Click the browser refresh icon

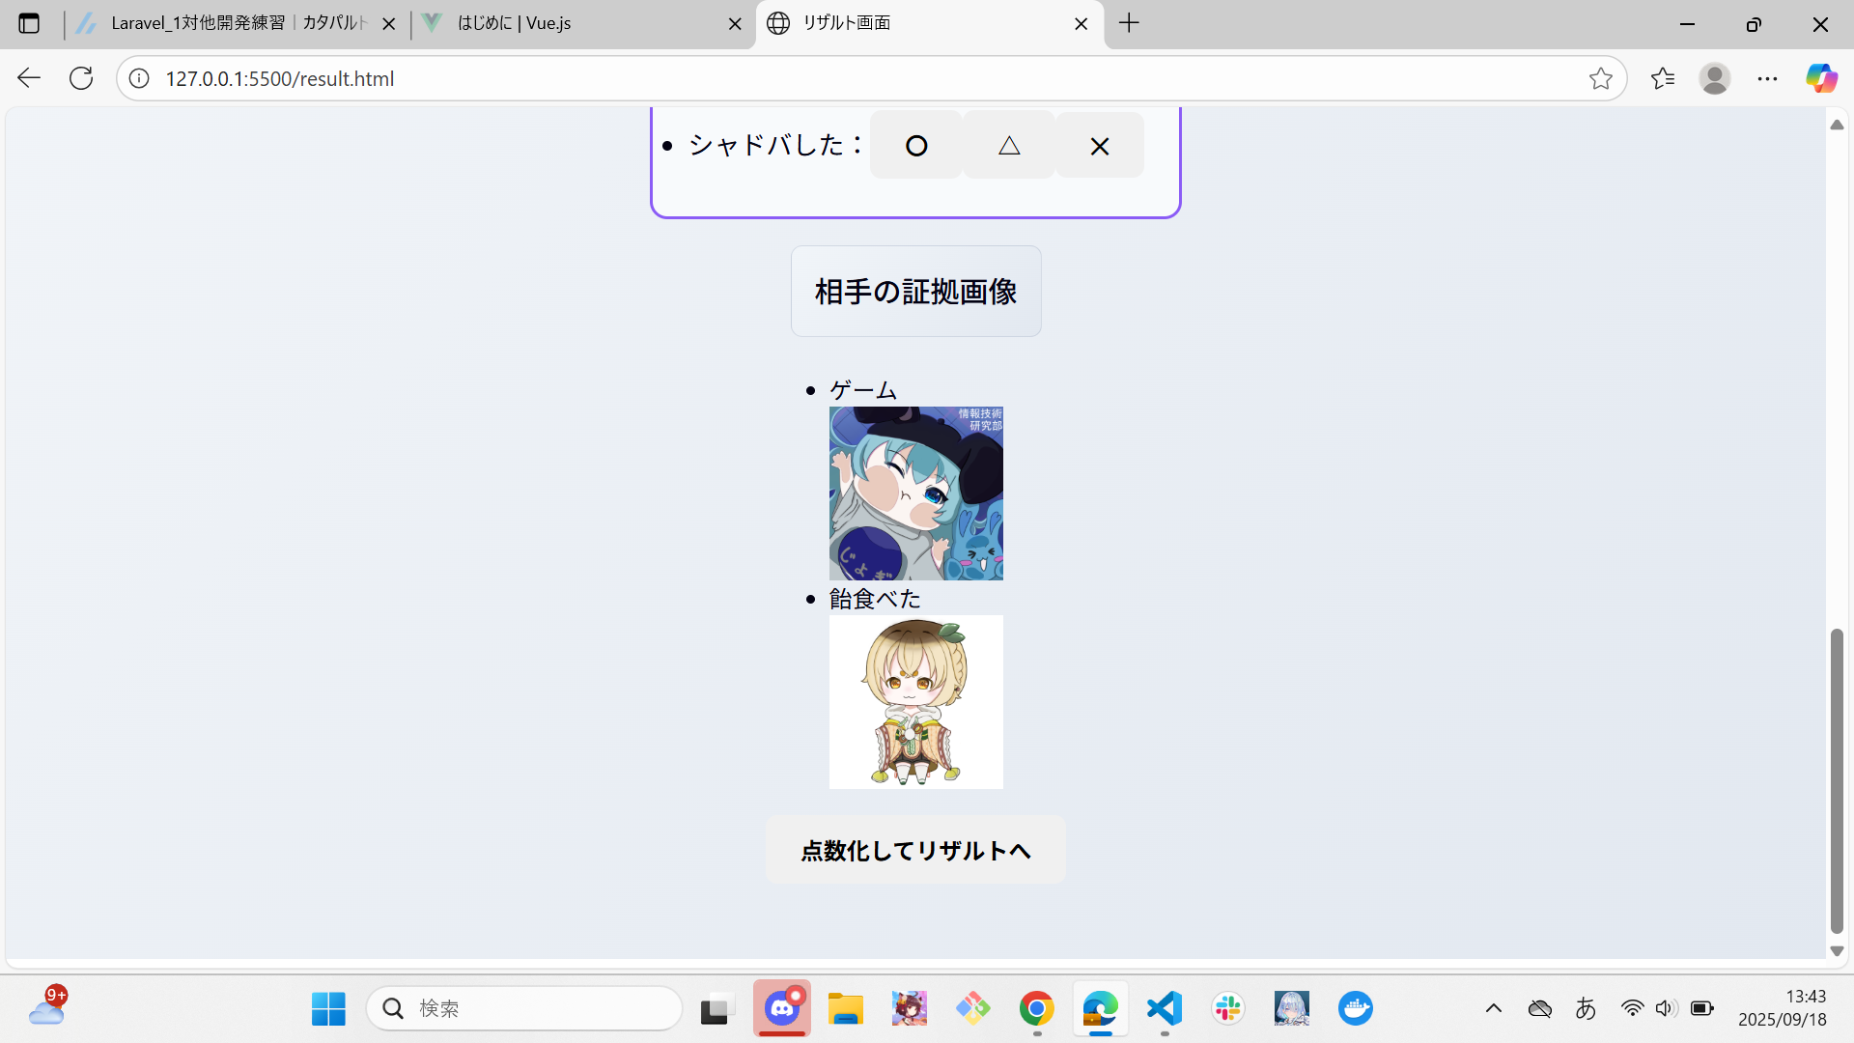coord(81,78)
